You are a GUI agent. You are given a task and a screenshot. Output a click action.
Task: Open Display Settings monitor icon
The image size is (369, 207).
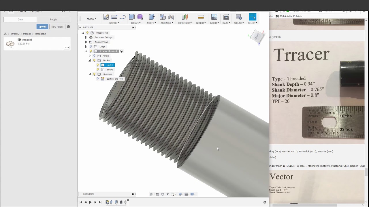[180, 194]
